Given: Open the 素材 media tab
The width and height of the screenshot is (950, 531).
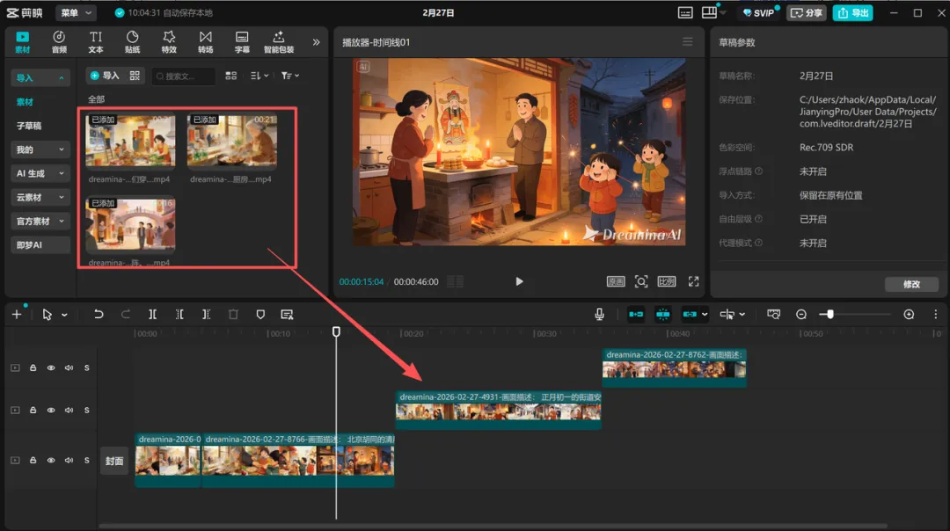Looking at the screenshot, I should (x=22, y=42).
